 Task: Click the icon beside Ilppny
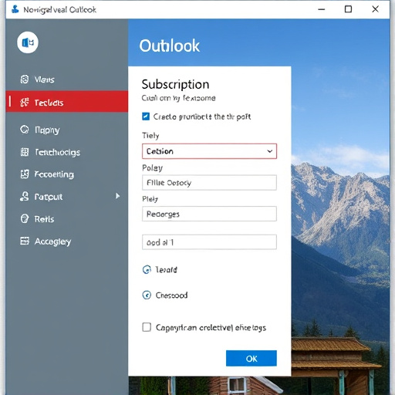coord(25,130)
